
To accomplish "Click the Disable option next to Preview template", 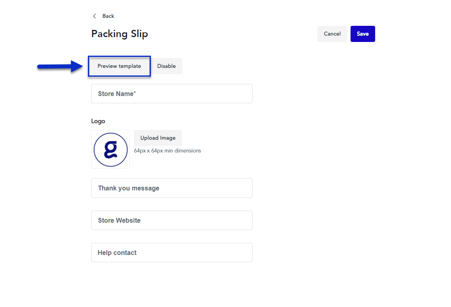I will point(167,66).
